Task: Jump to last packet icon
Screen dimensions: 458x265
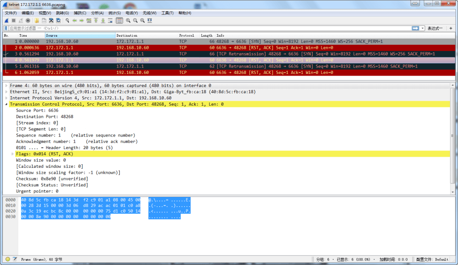Action: (103, 21)
